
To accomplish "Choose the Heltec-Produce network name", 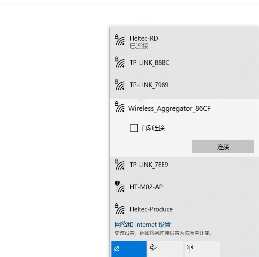I will click(x=151, y=209).
